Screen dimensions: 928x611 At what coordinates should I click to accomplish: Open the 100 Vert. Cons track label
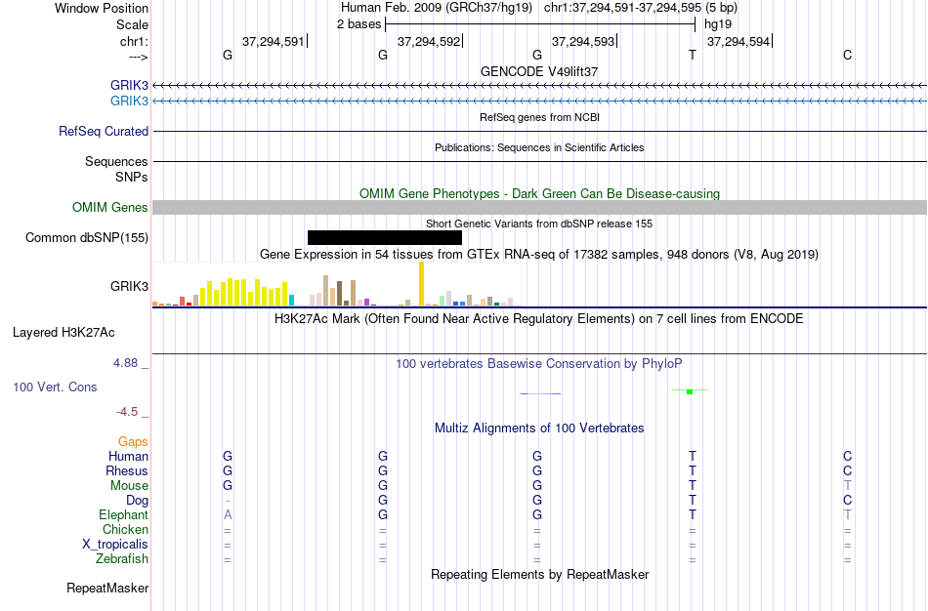pyautogui.click(x=55, y=387)
